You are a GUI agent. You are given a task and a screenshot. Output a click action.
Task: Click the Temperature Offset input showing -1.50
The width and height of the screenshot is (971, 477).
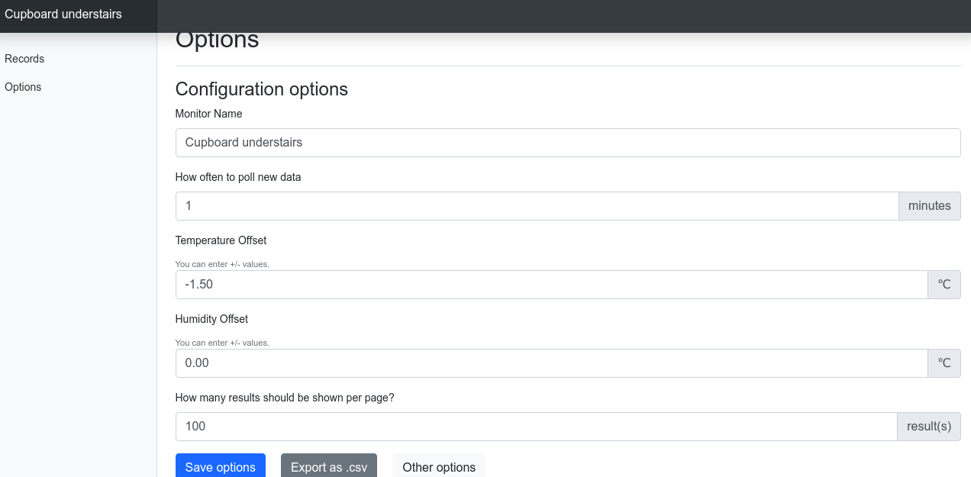[x=551, y=285]
